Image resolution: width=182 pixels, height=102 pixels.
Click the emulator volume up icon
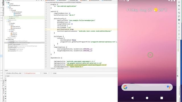coord(179,6)
